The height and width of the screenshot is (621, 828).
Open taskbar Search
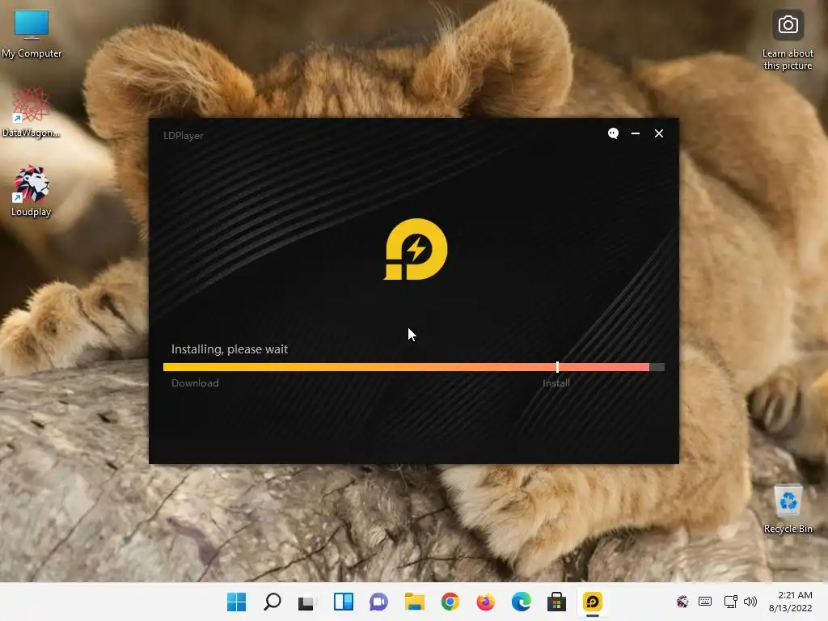tap(272, 602)
